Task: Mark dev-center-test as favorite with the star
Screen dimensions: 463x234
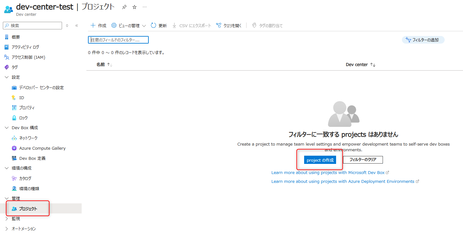Action: (135, 7)
